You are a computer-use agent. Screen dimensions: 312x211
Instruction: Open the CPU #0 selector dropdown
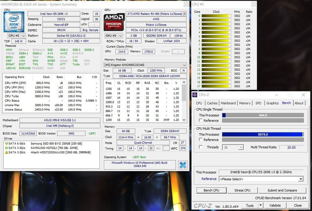coord(17,36)
